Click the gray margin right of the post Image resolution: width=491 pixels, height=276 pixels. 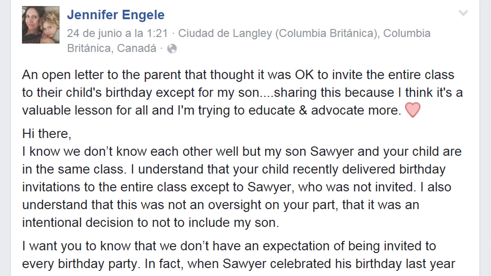click(485, 138)
